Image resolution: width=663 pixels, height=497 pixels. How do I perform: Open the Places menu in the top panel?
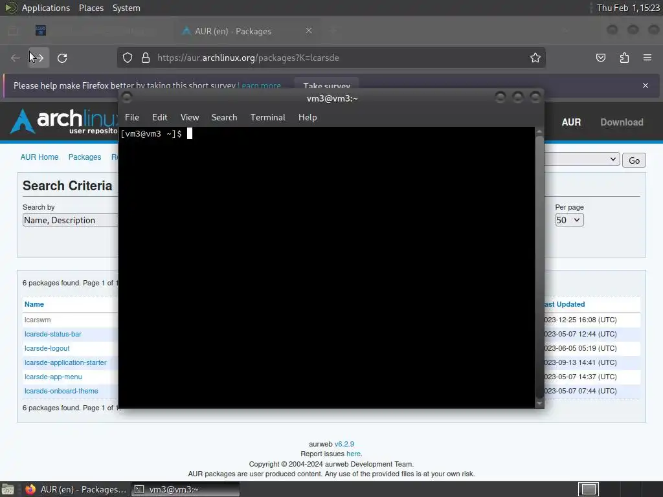[91, 8]
